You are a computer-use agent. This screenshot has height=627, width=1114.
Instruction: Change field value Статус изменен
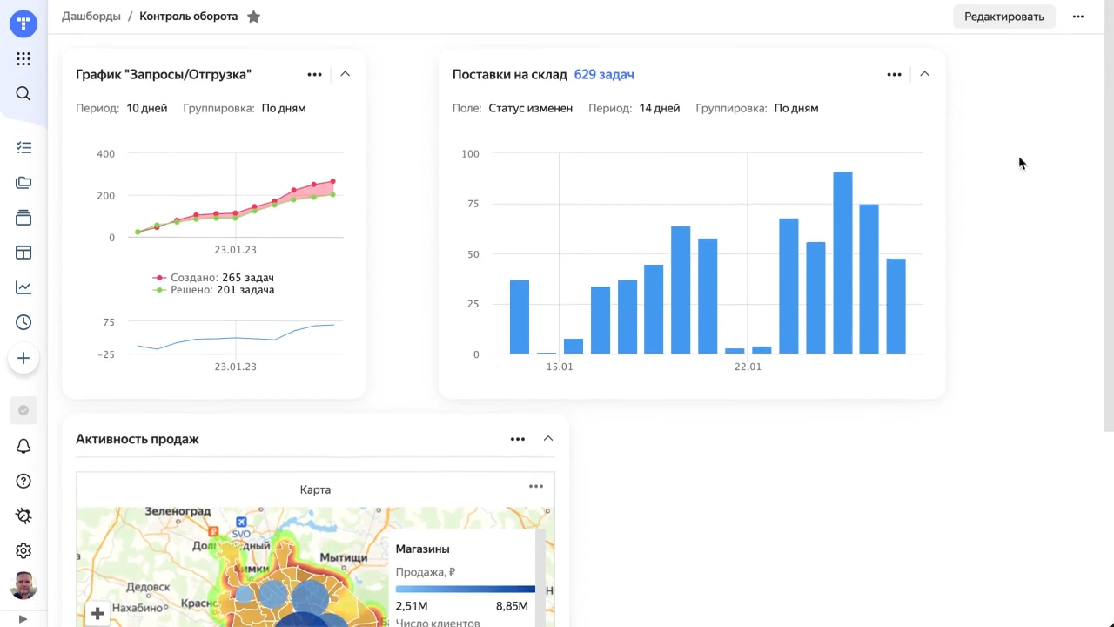tap(531, 108)
